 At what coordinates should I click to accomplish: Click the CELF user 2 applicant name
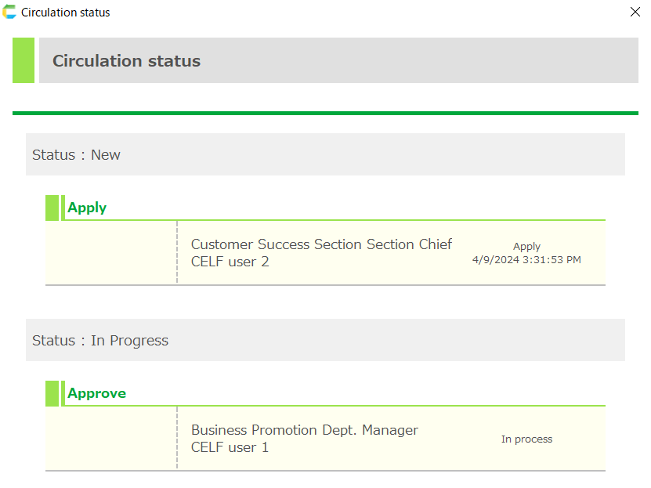point(230,262)
